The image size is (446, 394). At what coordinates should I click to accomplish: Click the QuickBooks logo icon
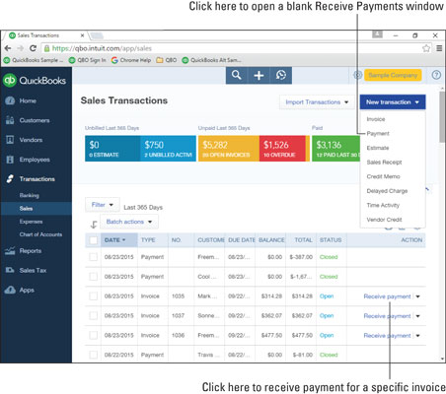10,81
